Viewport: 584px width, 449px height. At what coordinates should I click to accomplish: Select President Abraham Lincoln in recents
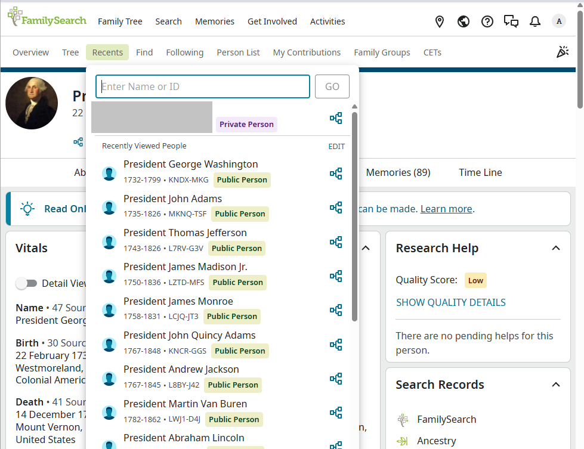pyautogui.click(x=184, y=438)
